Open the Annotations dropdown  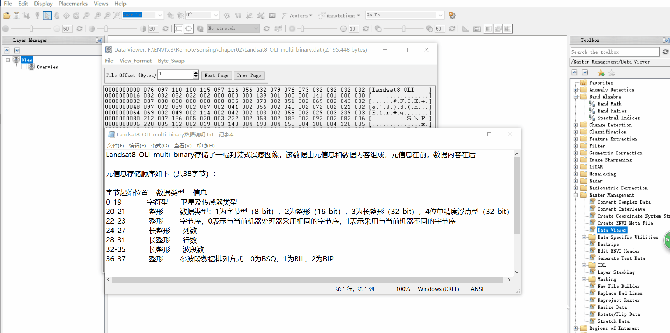(x=340, y=15)
